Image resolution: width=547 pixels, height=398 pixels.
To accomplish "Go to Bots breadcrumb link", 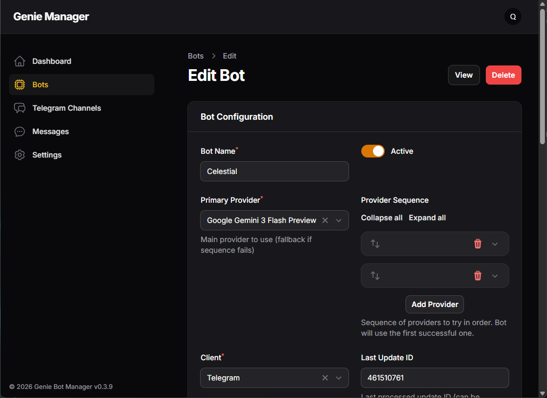I will [196, 56].
